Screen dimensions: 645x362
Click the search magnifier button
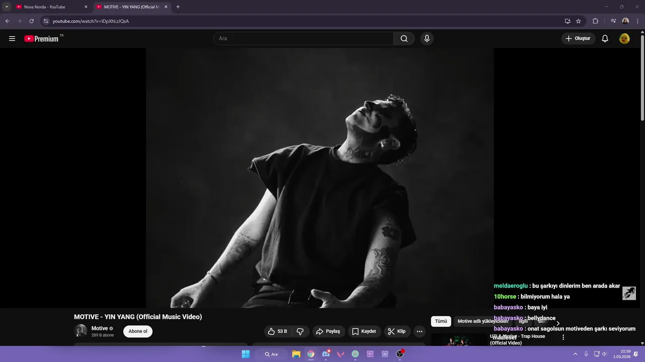click(x=404, y=39)
